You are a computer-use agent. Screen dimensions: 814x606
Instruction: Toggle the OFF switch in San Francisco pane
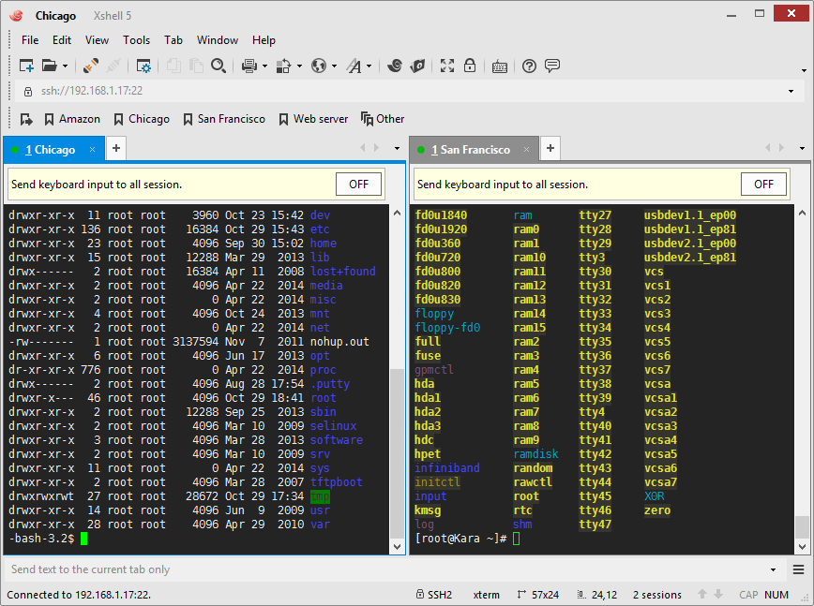[763, 184]
